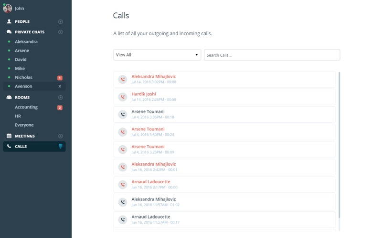
Task: Click the add icon next to PEOPLE
Action: pyautogui.click(x=61, y=21)
